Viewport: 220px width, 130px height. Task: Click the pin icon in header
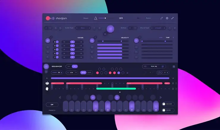coord(172,18)
